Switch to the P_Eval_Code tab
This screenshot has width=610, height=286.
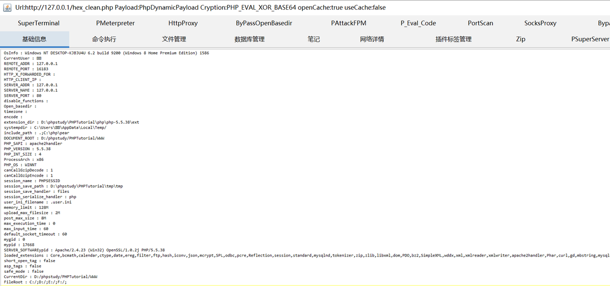418,23
